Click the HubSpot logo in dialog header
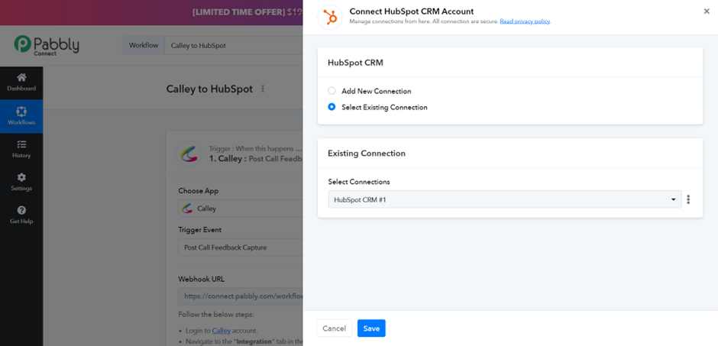 [330, 18]
